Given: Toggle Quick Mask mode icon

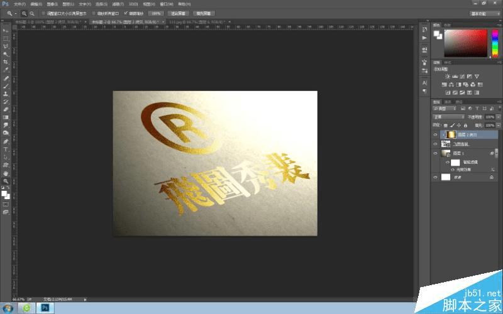Looking at the screenshot, I should click(6, 204).
